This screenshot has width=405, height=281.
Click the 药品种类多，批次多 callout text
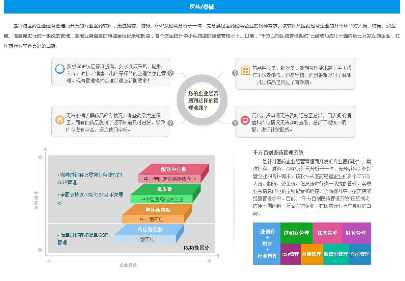[x=302, y=75]
